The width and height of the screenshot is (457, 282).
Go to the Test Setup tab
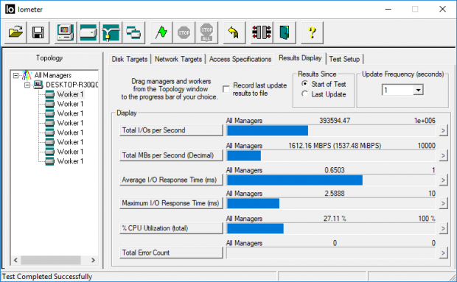pos(344,59)
